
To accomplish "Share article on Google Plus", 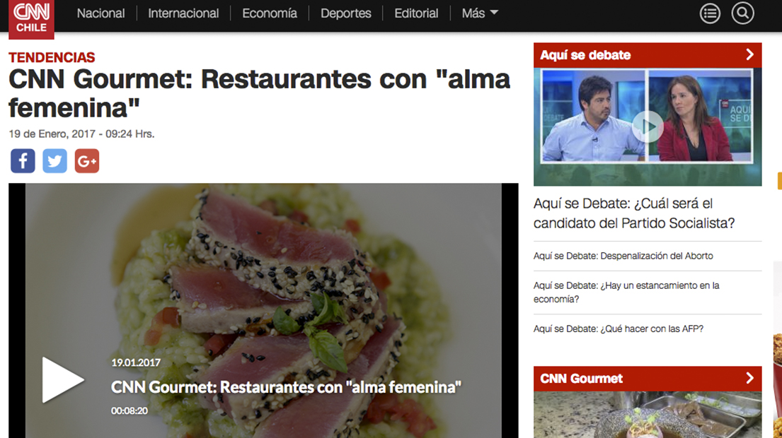I will 87,161.
